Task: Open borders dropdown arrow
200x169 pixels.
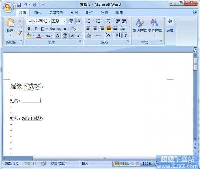Action: tap(102, 35)
